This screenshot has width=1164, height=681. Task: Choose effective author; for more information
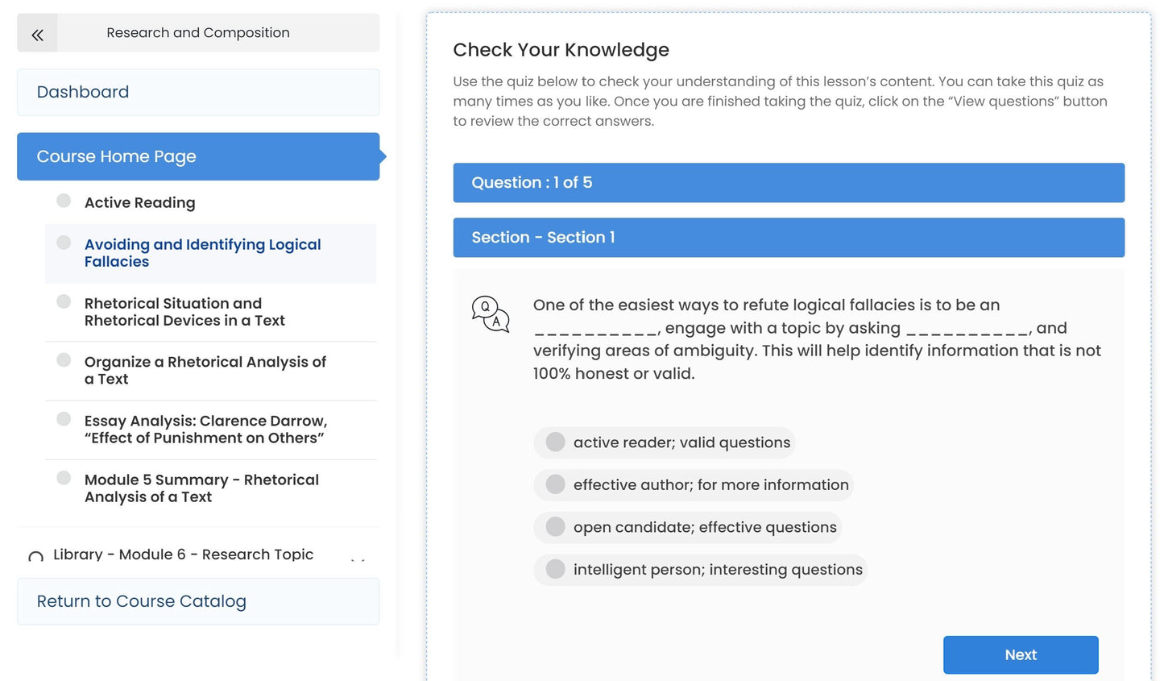point(555,484)
